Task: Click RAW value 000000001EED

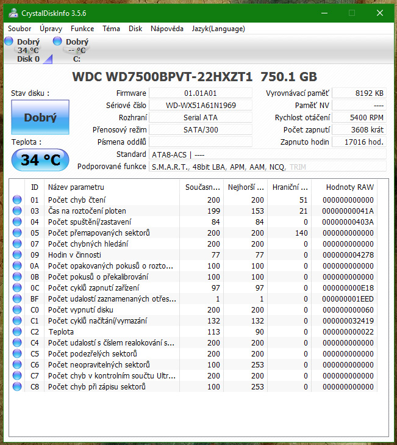Action: [348, 299]
